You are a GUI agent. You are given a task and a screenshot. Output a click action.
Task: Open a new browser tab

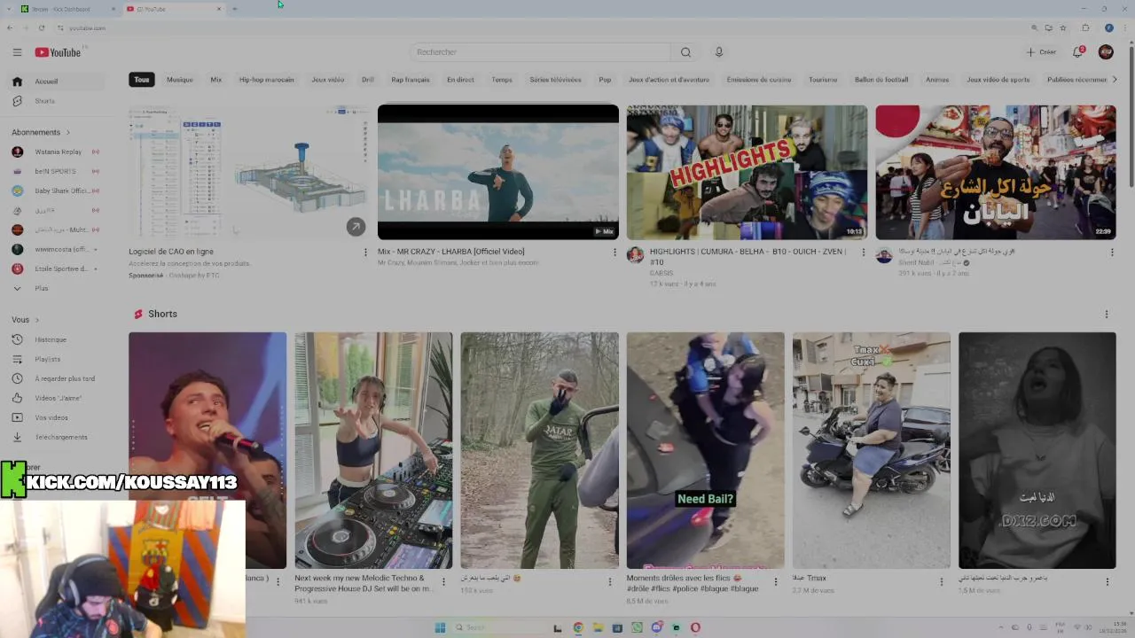(x=235, y=9)
